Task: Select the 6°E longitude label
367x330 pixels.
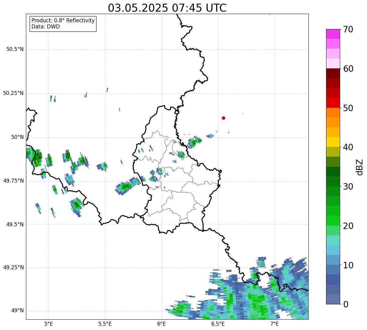Action: pyautogui.click(x=162, y=324)
